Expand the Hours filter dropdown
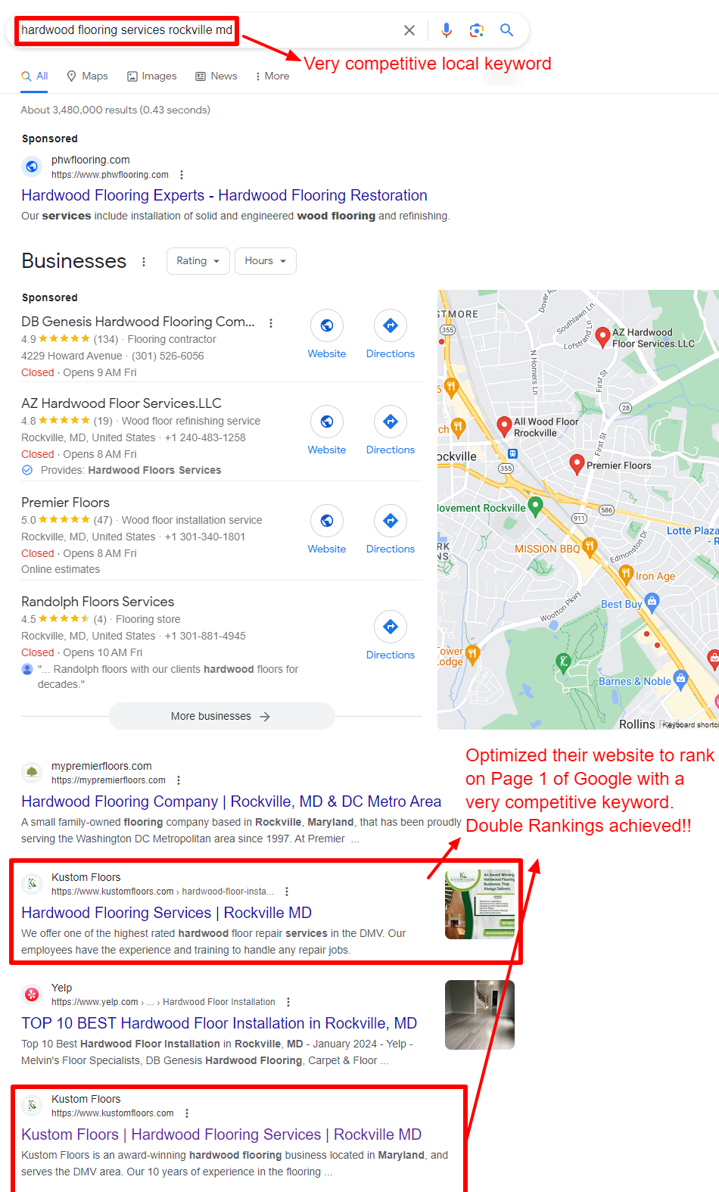The width and height of the screenshot is (719, 1192). click(x=265, y=261)
